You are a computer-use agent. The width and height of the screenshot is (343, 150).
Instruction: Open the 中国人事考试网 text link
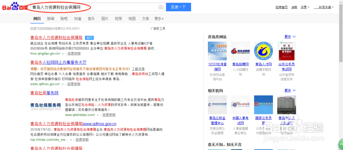tap(240, 121)
